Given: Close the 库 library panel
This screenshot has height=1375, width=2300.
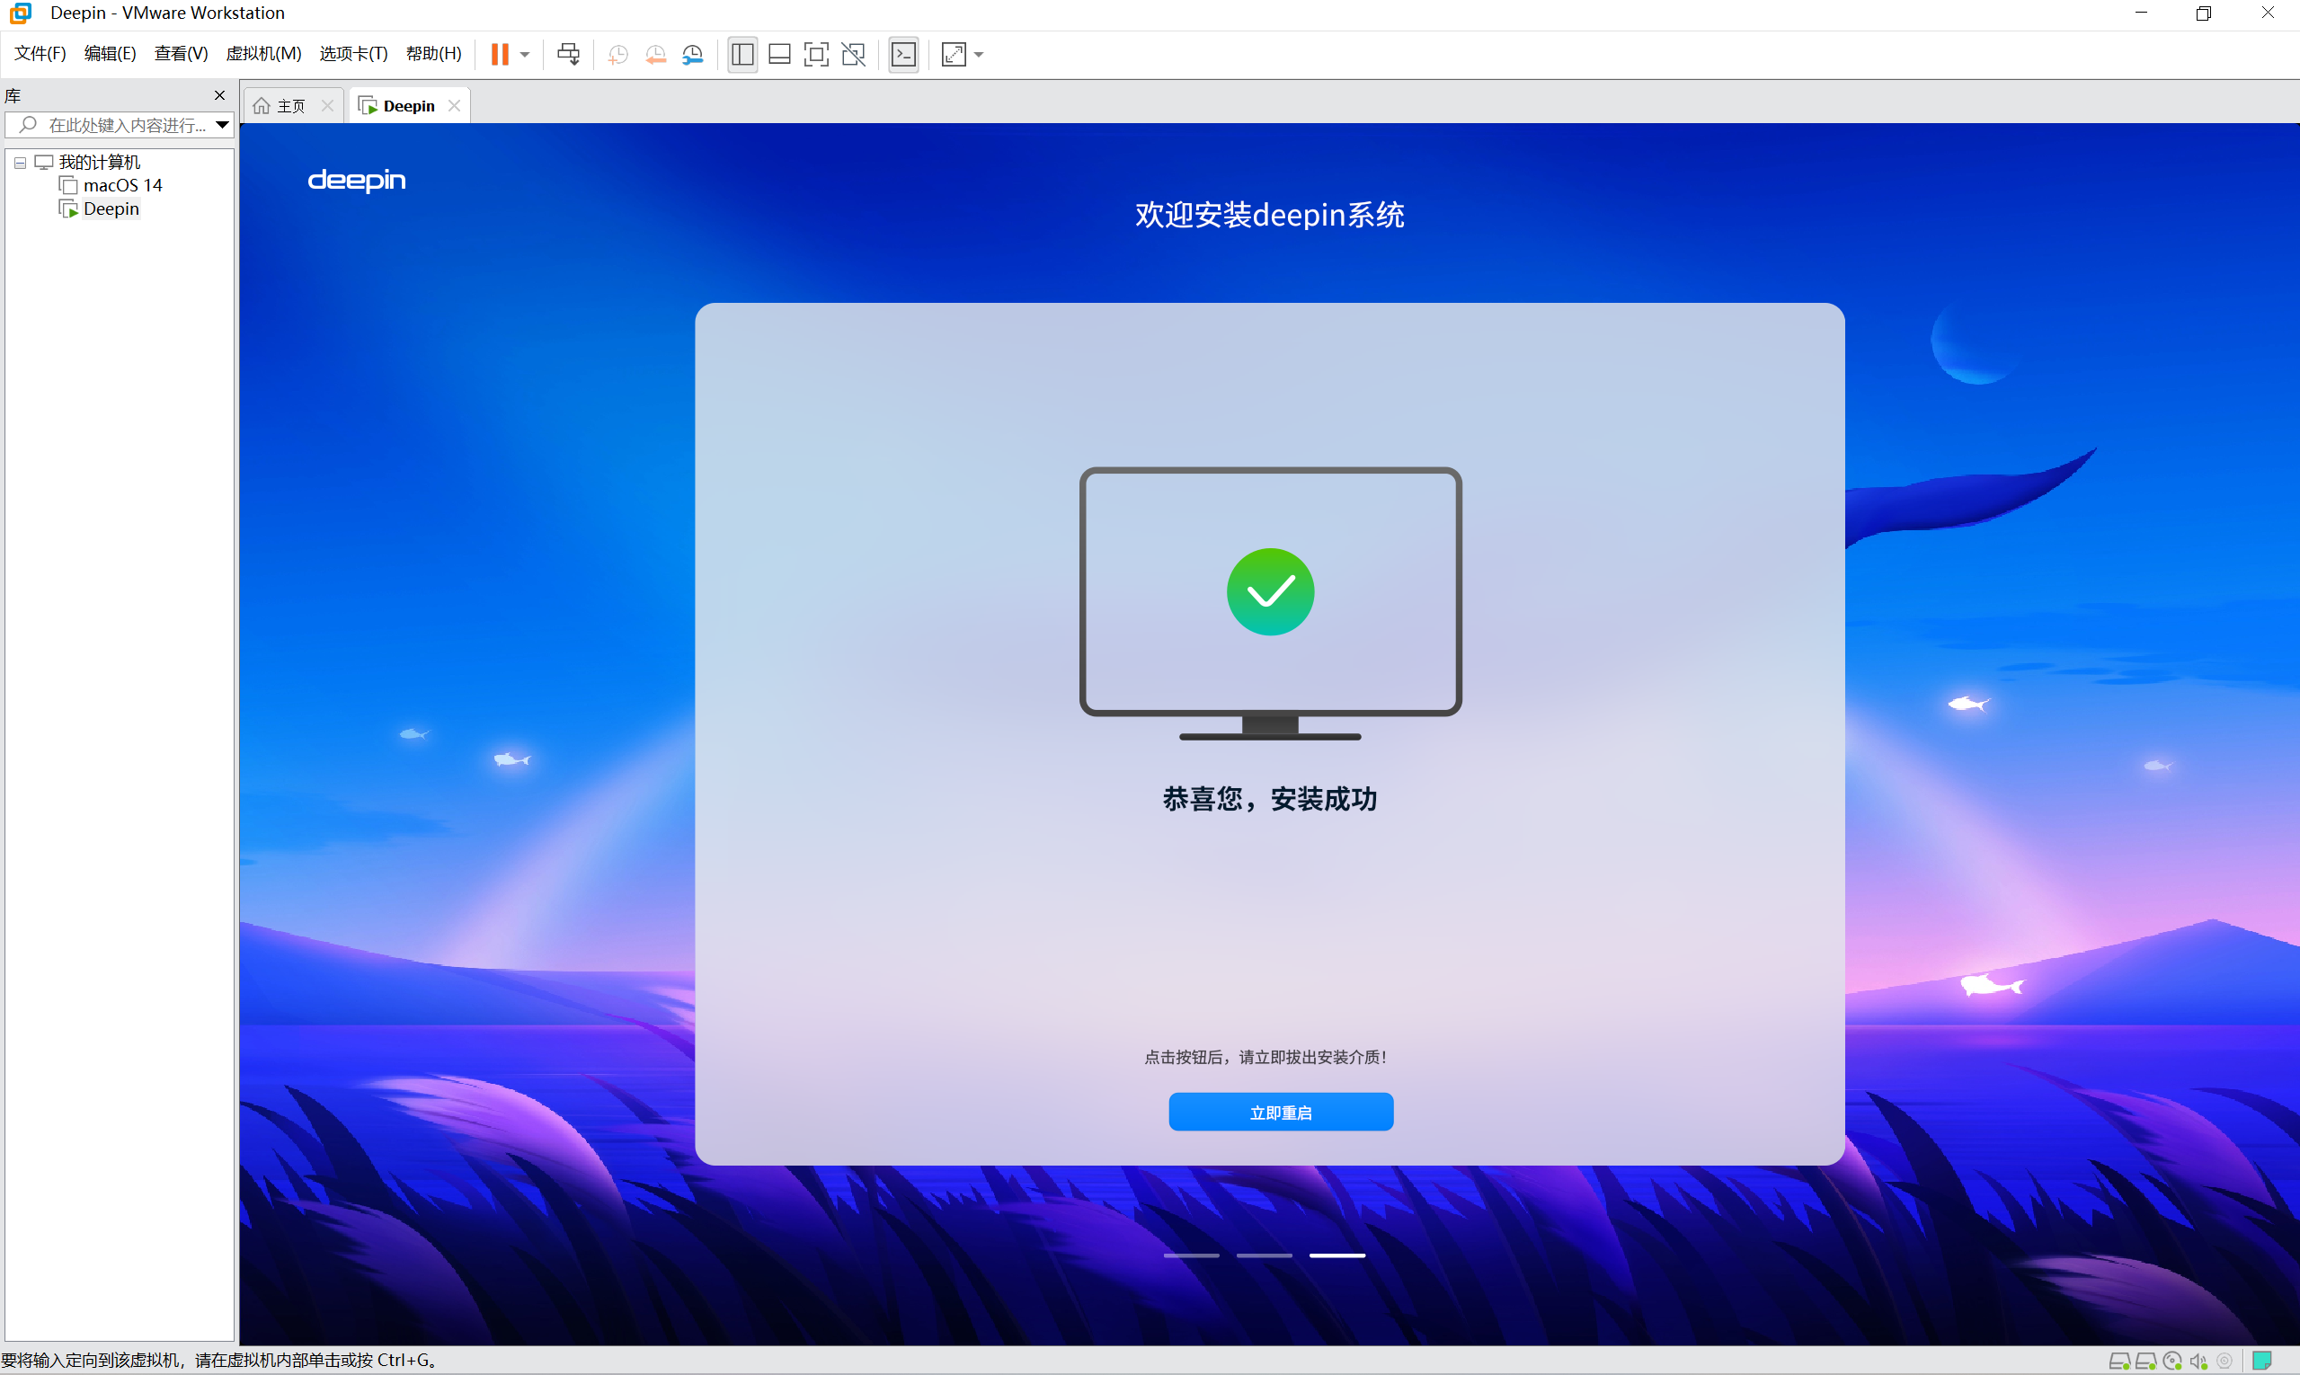Looking at the screenshot, I should click(219, 95).
